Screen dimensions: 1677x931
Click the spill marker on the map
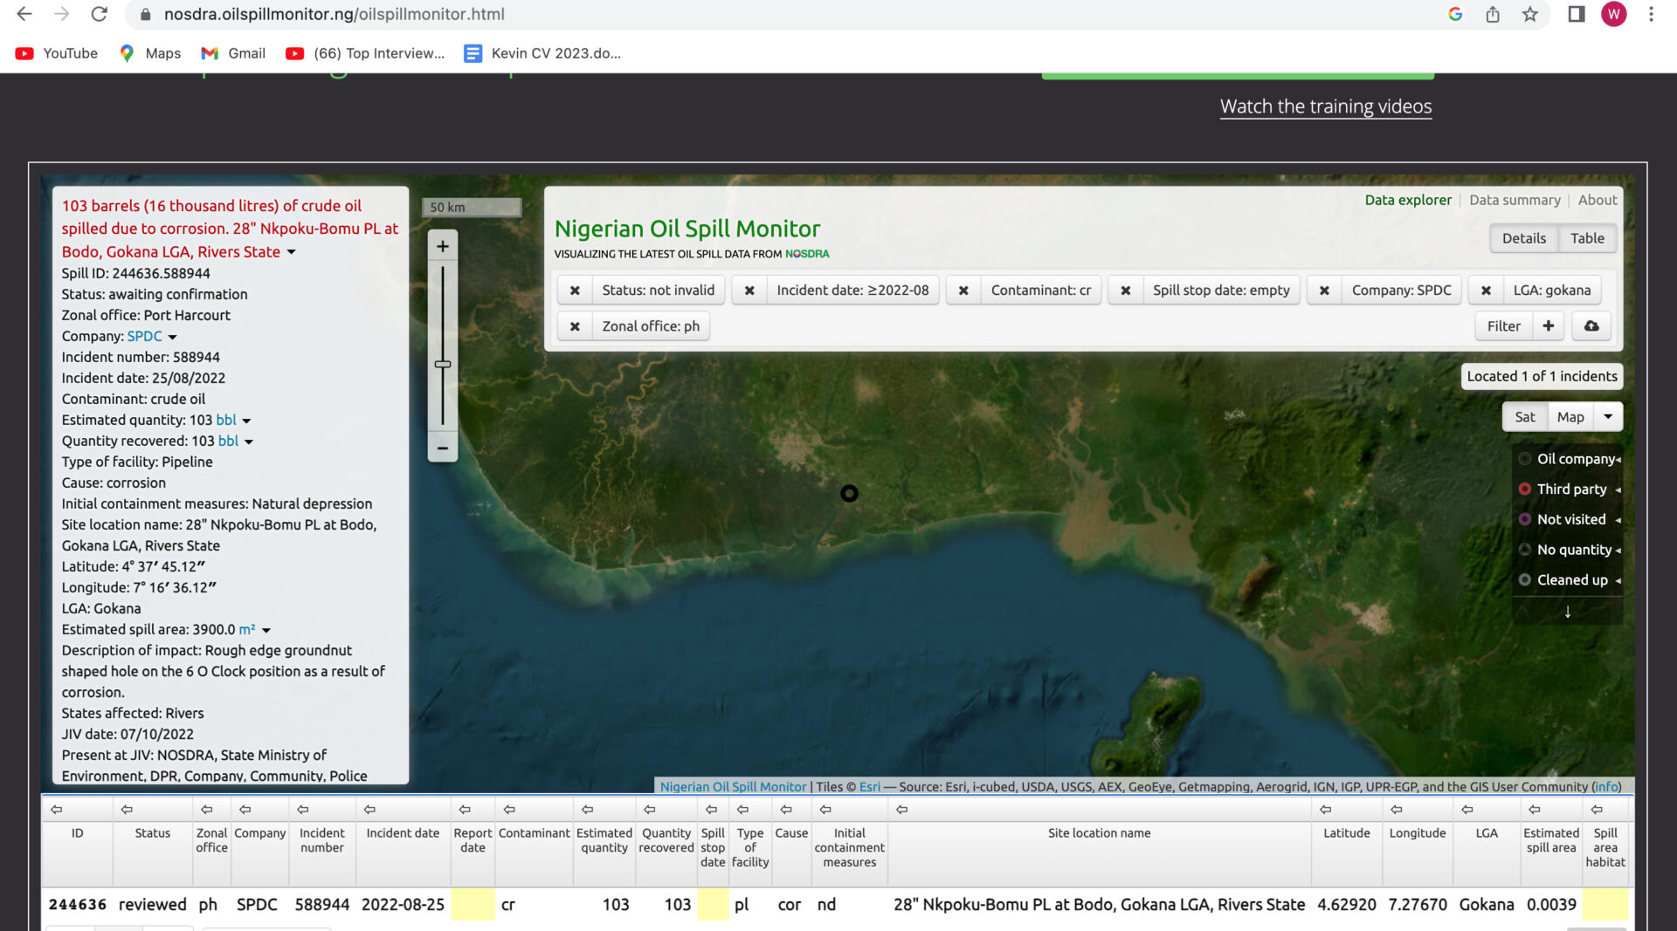click(849, 494)
